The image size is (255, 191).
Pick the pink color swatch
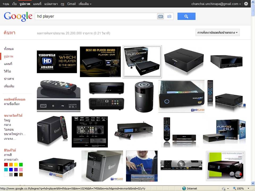21,170
